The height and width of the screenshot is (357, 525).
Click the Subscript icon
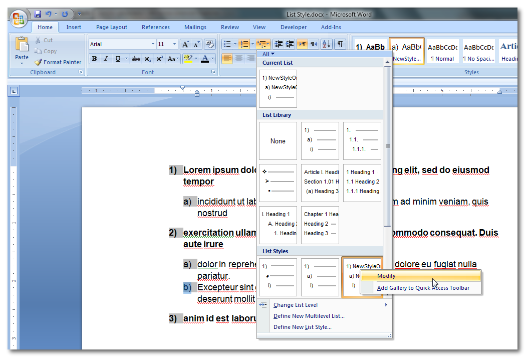(x=147, y=59)
